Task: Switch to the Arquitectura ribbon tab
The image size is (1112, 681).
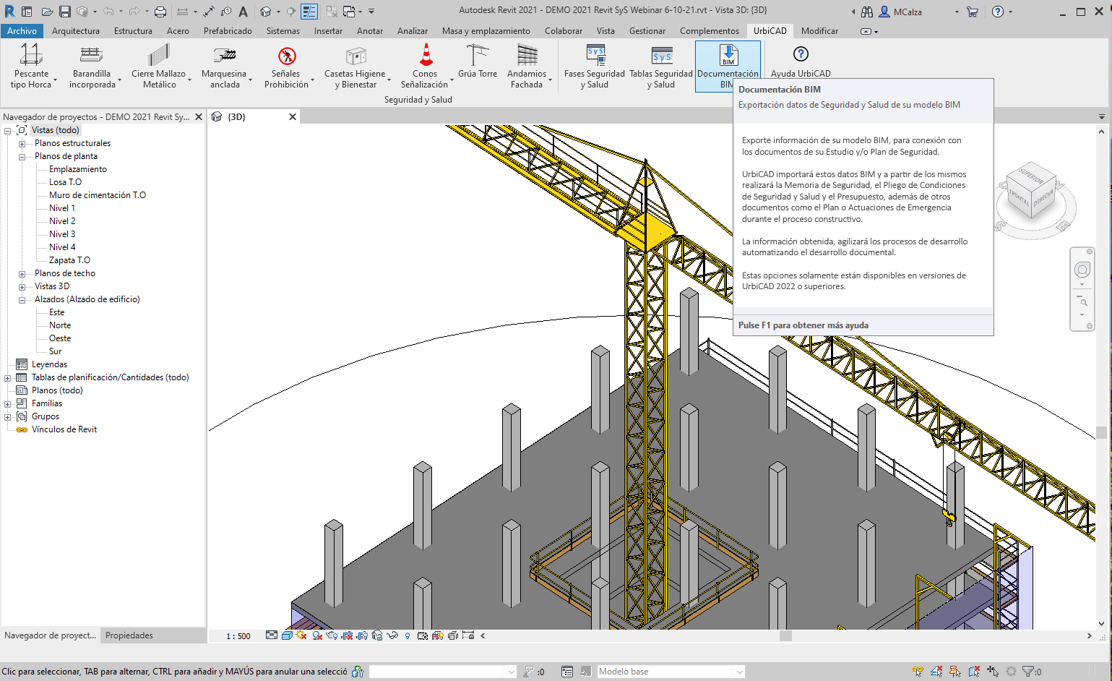Action: click(76, 31)
